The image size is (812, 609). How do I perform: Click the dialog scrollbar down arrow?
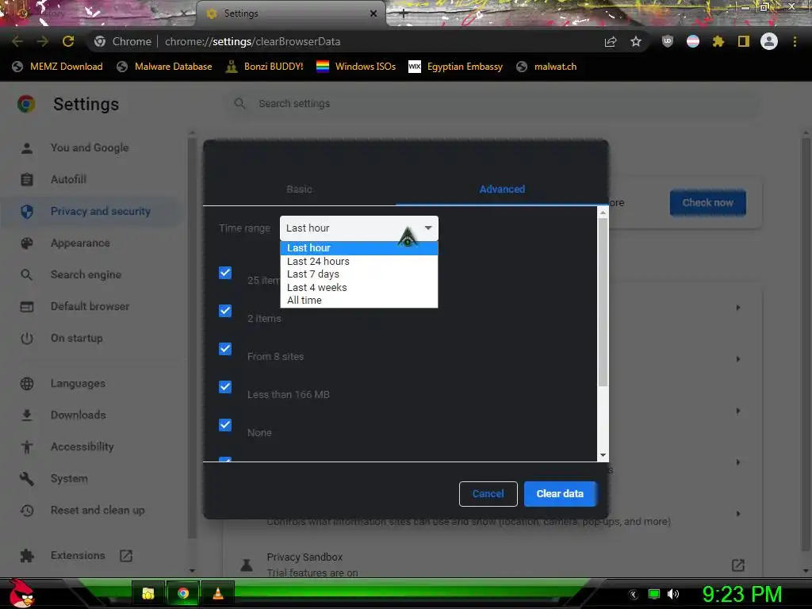(x=603, y=455)
